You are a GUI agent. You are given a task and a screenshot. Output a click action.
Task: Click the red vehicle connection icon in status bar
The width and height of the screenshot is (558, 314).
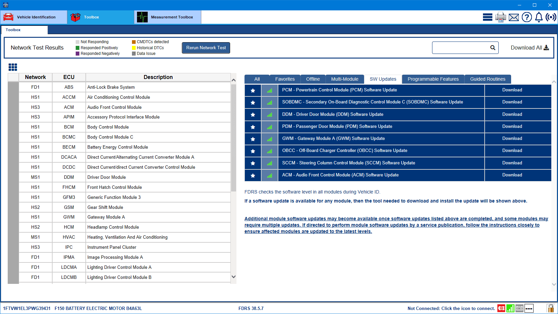pyautogui.click(x=501, y=308)
